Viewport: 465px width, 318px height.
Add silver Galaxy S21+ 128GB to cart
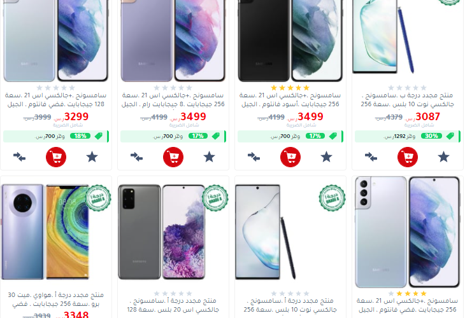point(56,157)
